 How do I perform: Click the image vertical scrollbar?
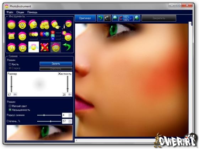point(190,80)
